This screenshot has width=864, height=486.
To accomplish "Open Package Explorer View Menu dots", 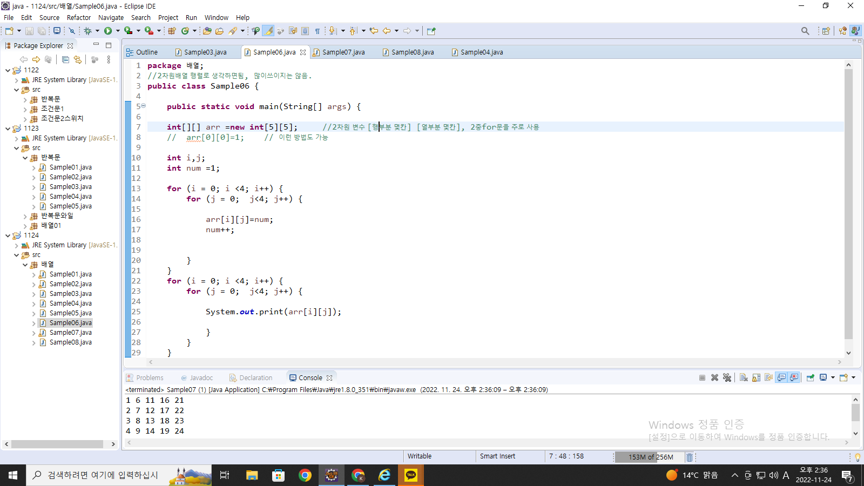I will pyautogui.click(x=109, y=59).
